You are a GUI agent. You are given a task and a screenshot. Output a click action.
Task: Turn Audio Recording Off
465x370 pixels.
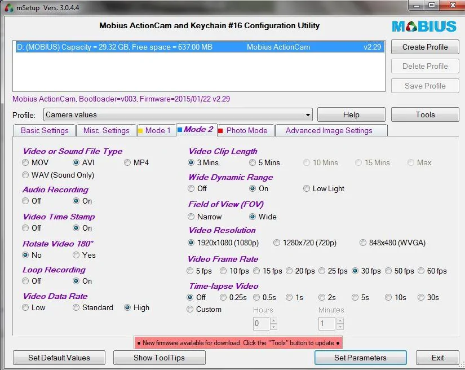tap(32, 201)
